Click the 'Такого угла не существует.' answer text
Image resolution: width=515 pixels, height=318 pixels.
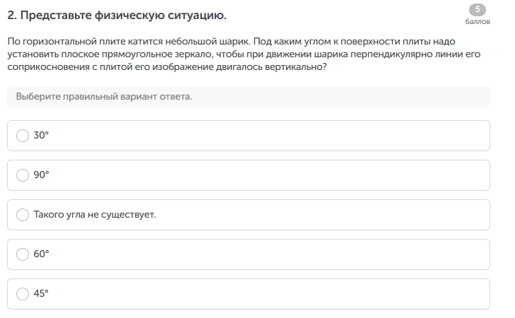pyautogui.click(x=95, y=214)
